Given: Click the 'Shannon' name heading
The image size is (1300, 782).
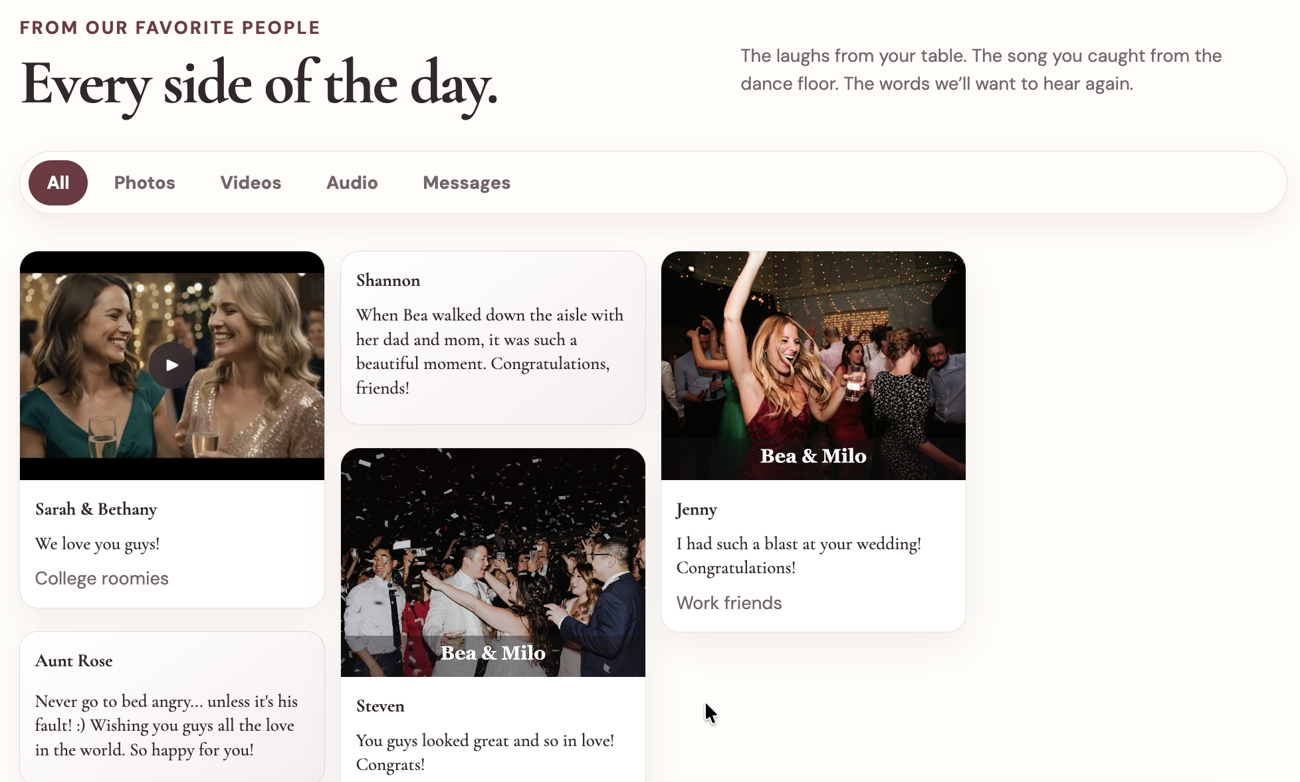Looking at the screenshot, I should (x=388, y=281).
